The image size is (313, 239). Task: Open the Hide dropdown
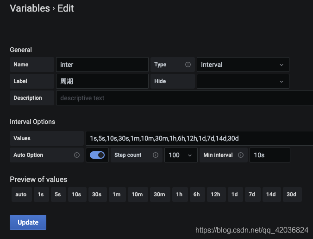point(243,81)
